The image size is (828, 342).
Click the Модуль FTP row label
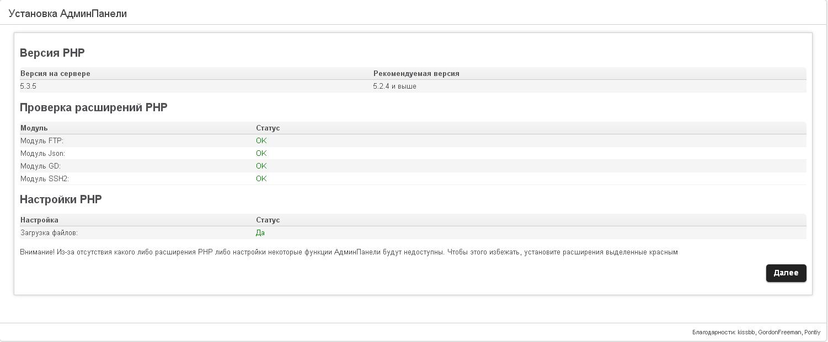42,141
